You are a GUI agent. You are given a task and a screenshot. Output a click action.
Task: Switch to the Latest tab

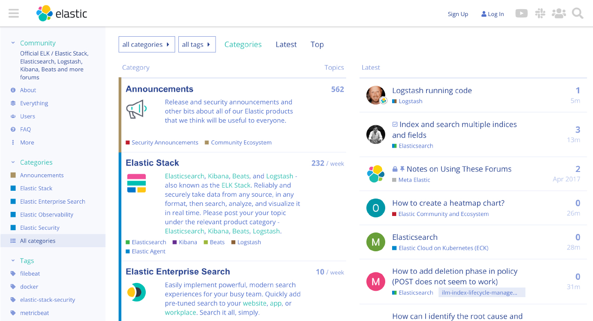coord(286,44)
